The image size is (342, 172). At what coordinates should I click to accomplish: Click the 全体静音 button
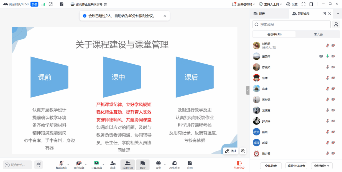pos(271,166)
